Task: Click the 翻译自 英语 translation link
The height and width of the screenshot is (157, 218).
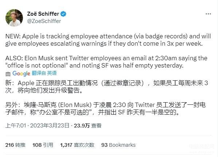Action: [x=44, y=73]
